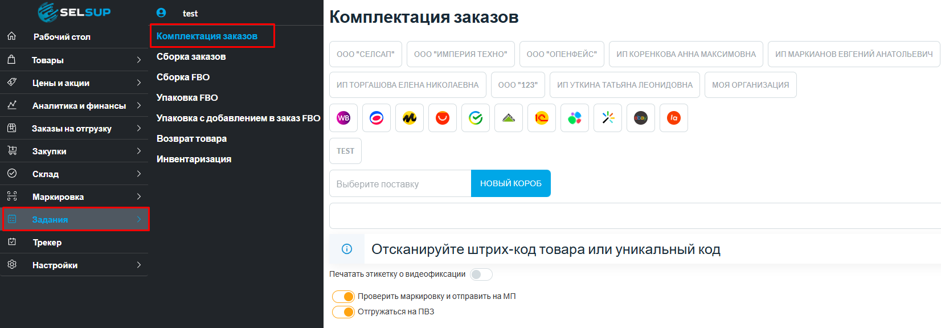Click the test username at top
Viewport: 941px width, 328px height.
click(x=190, y=13)
